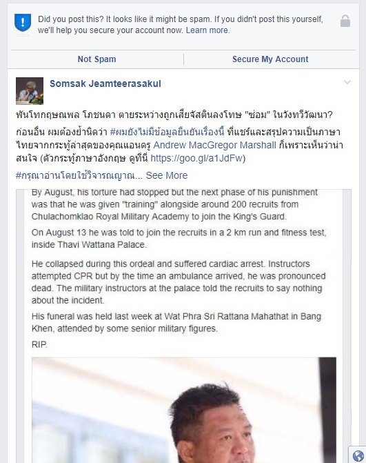Mark the post as Not Spam
The width and height of the screenshot is (366, 463).
(x=96, y=59)
